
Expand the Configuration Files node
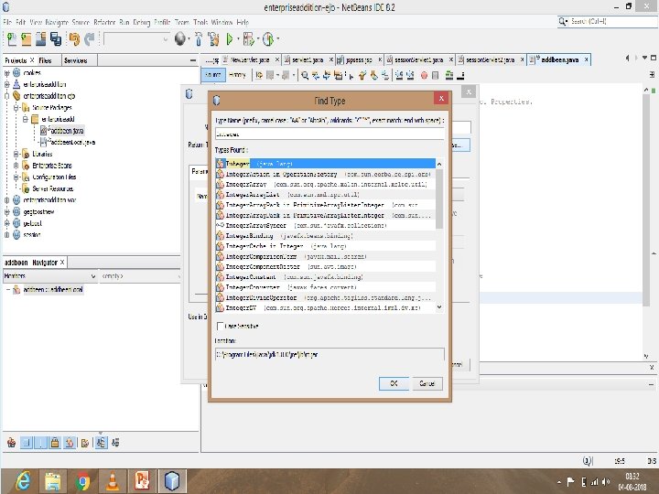tap(16, 177)
